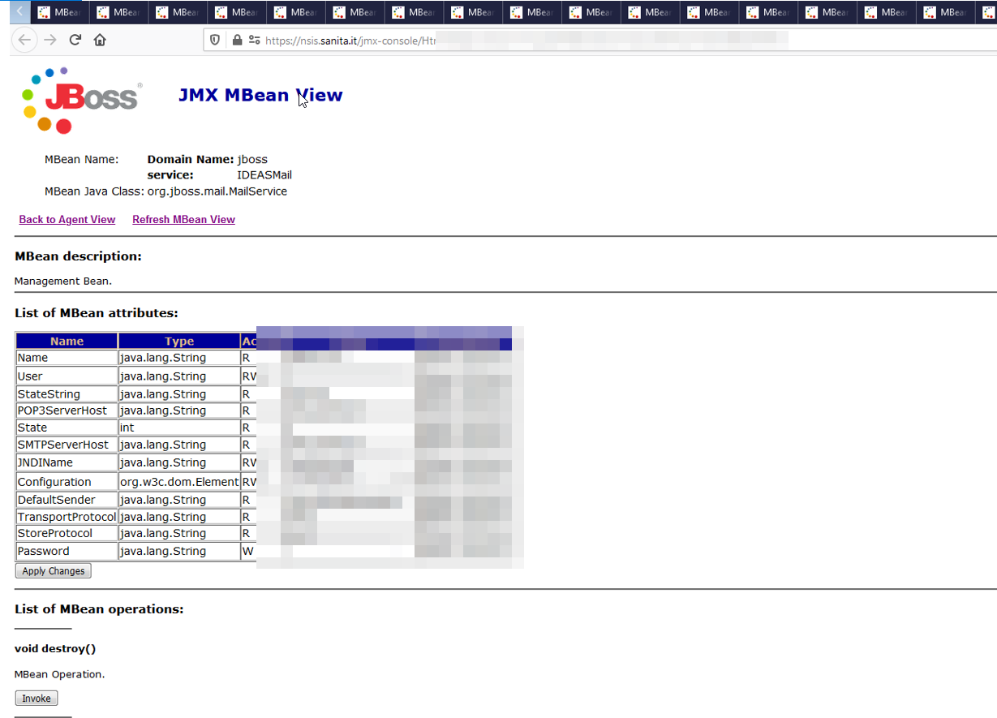
Task: Click the Name column header in attributes table
Action: [67, 342]
